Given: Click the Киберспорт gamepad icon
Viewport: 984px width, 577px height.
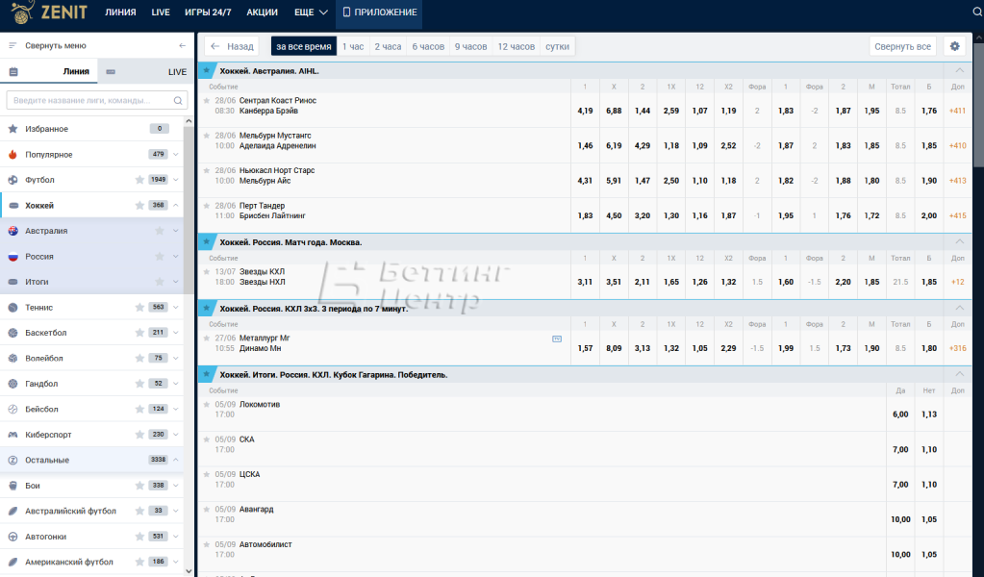Looking at the screenshot, I should click(13, 435).
